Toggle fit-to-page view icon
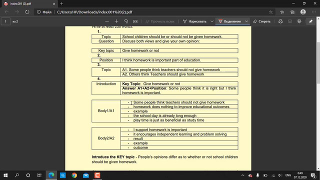 [135, 21]
